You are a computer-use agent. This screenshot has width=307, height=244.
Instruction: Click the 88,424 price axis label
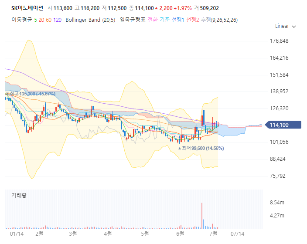click(x=278, y=159)
